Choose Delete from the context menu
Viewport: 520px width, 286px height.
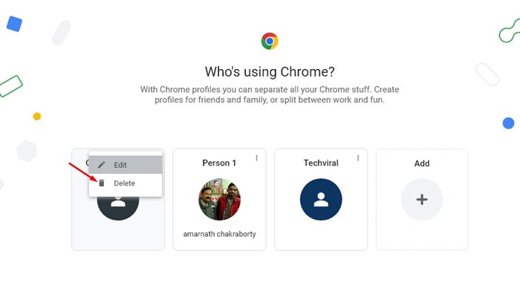point(126,183)
